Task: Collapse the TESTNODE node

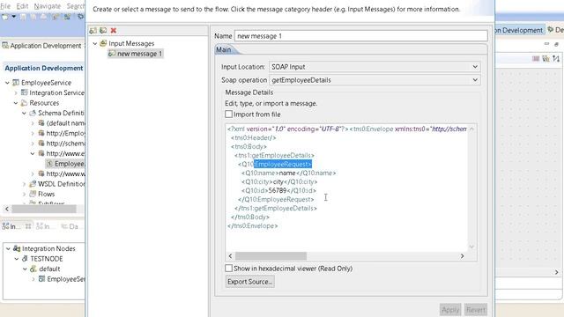Action: 17,259
